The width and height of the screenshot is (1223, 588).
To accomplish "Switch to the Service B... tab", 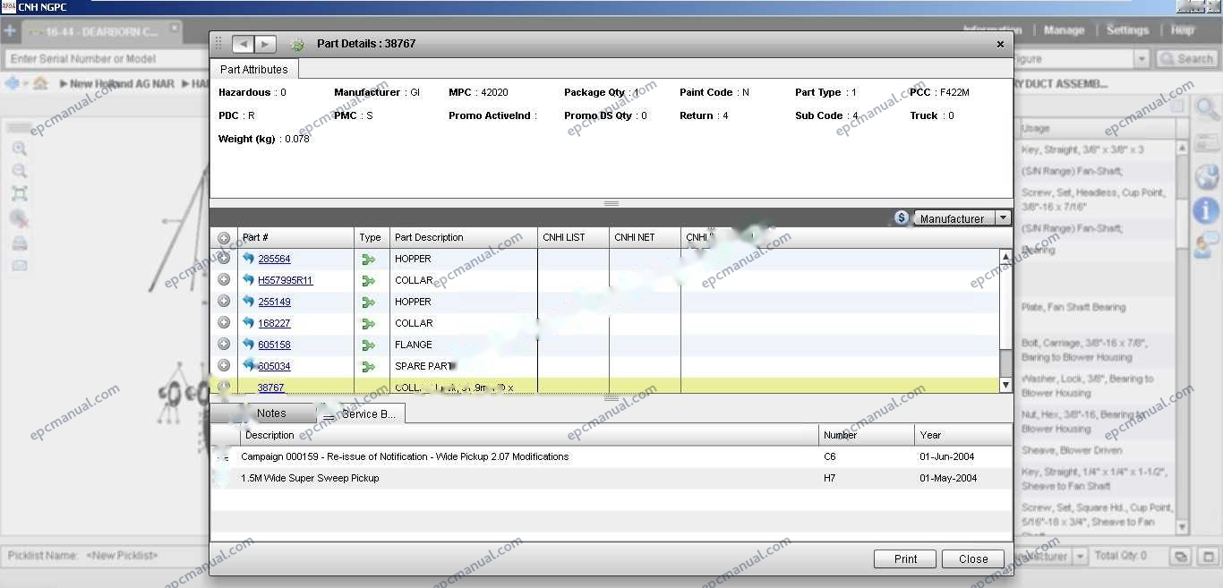I will (362, 413).
